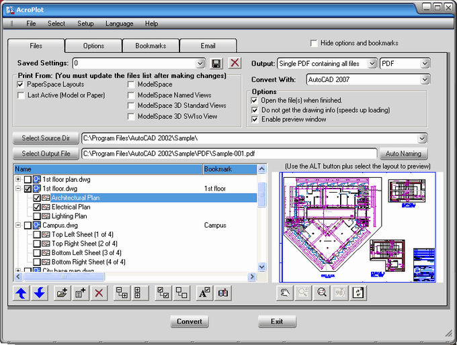Open the Output type dropdown showing Single PDF
Viewport: 457px width, 345px height.
coord(372,64)
